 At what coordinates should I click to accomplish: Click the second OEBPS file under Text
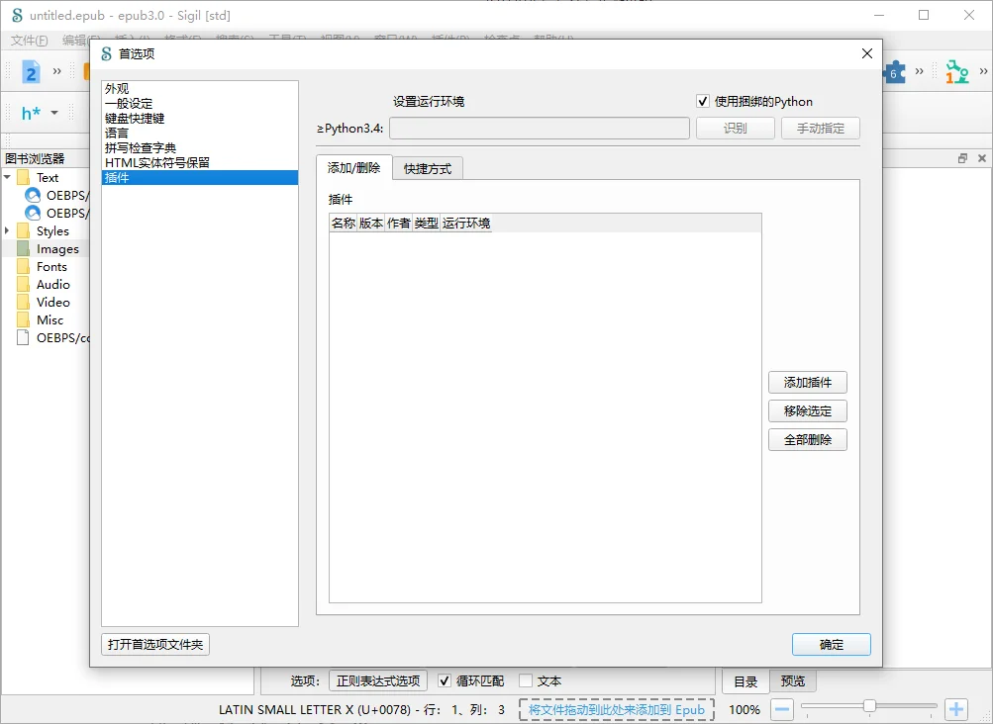point(67,214)
